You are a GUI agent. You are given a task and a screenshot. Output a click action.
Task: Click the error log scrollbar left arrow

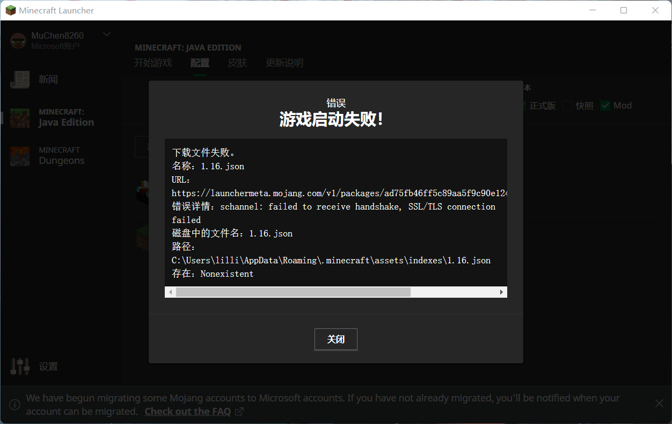tap(170, 292)
